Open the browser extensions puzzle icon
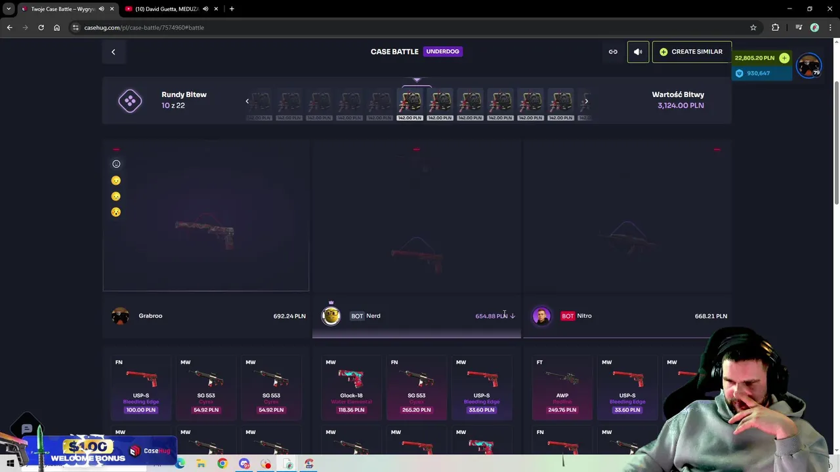Image resolution: width=840 pixels, height=472 pixels. (776, 28)
